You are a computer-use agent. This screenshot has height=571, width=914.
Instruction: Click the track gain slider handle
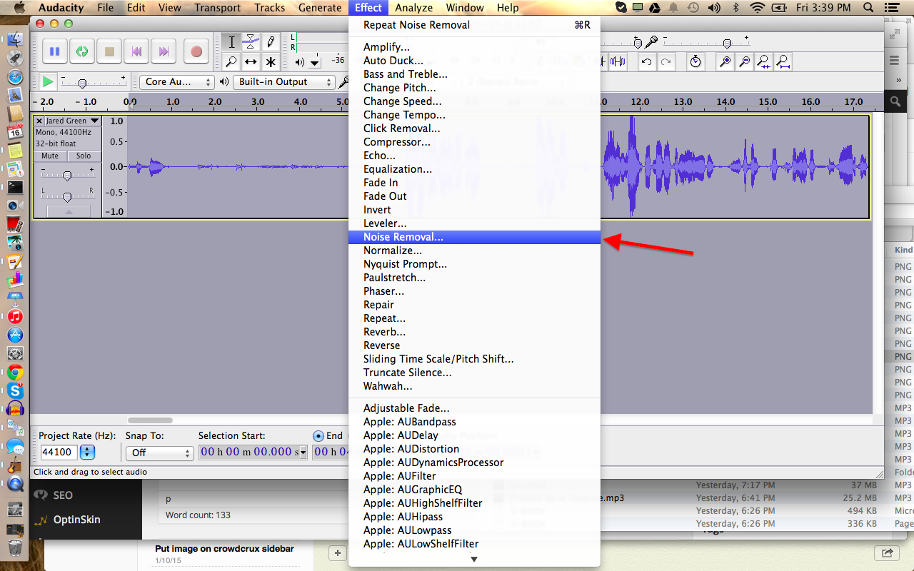(68, 175)
